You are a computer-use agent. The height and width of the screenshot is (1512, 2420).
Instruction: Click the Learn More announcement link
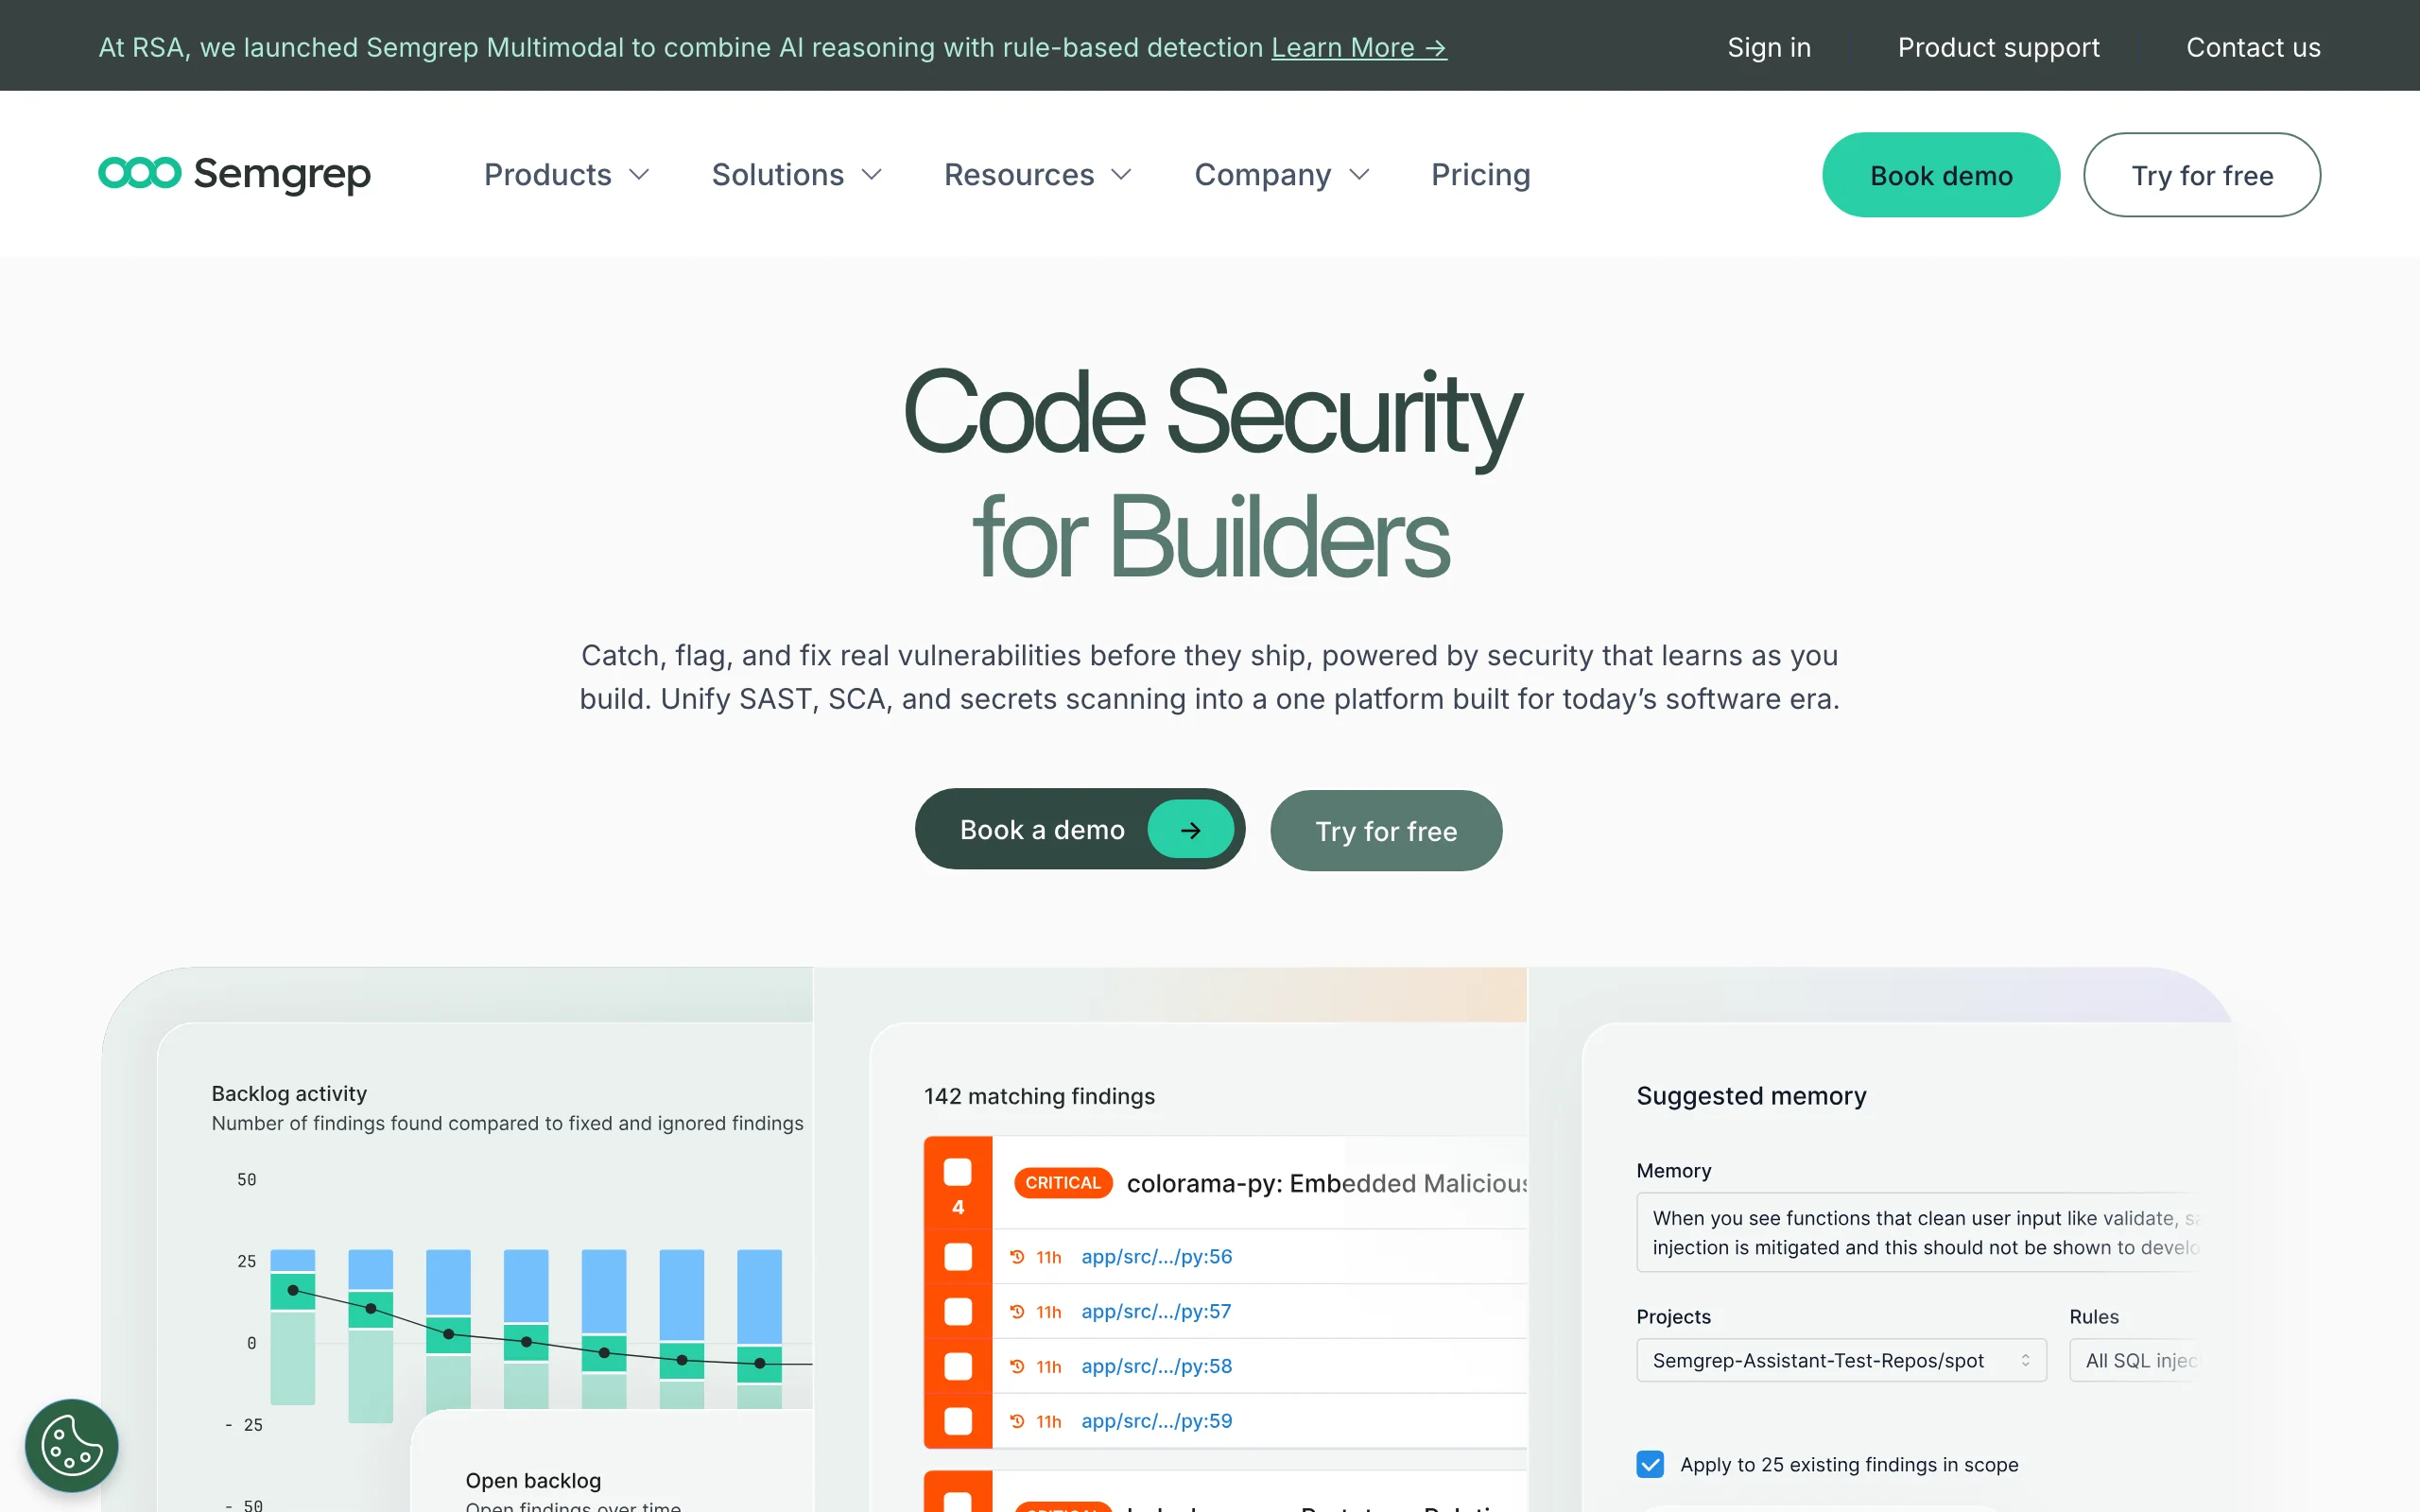pyautogui.click(x=1358, y=47)
